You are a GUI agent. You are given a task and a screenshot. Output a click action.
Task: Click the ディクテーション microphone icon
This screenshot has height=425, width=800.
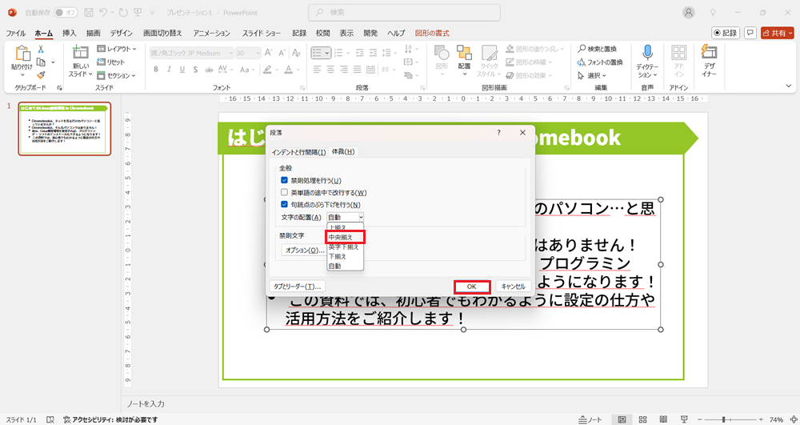tap(647, 53)
